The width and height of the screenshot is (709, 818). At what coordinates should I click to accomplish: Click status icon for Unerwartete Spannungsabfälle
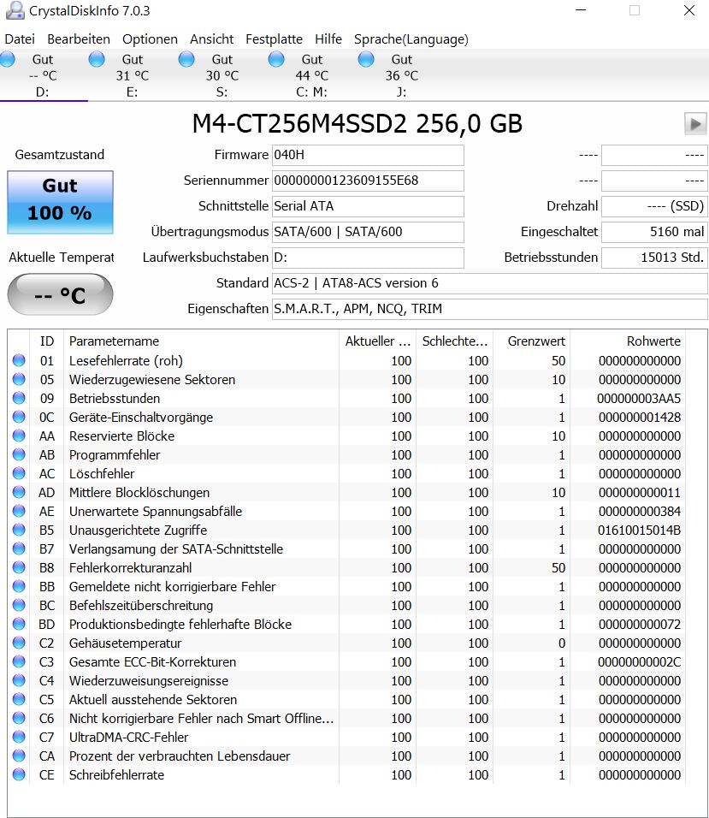(x=19, y=511)
